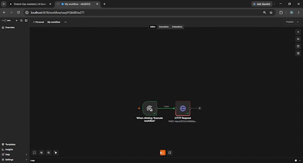Select the My workflow n8n browser tab

[77, 4]
